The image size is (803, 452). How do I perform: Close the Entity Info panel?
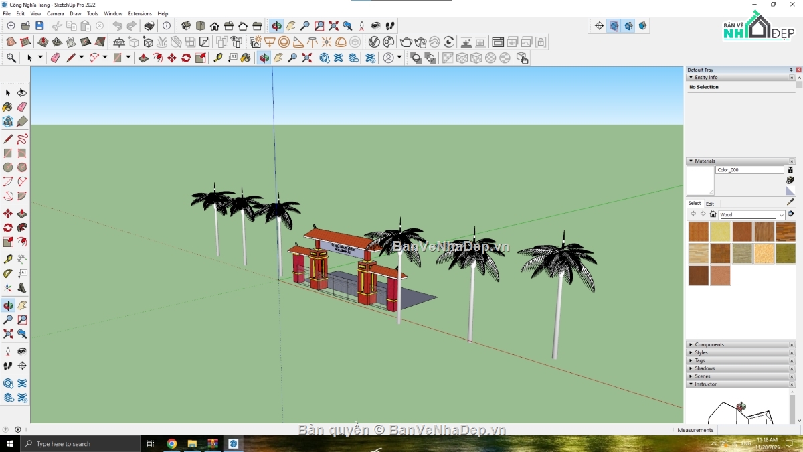792,78
